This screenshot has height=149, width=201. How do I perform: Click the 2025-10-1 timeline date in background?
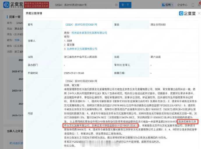(17, 91)
